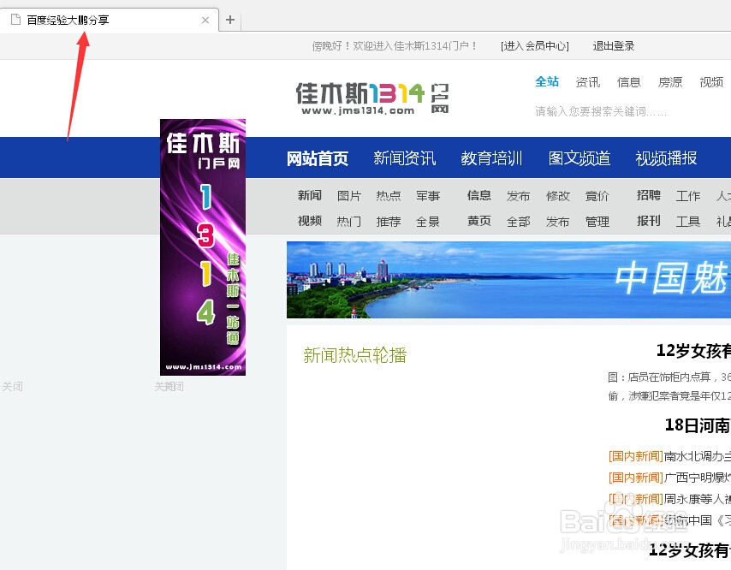Click the 推荐 sub-navigation link

point(389,221)
